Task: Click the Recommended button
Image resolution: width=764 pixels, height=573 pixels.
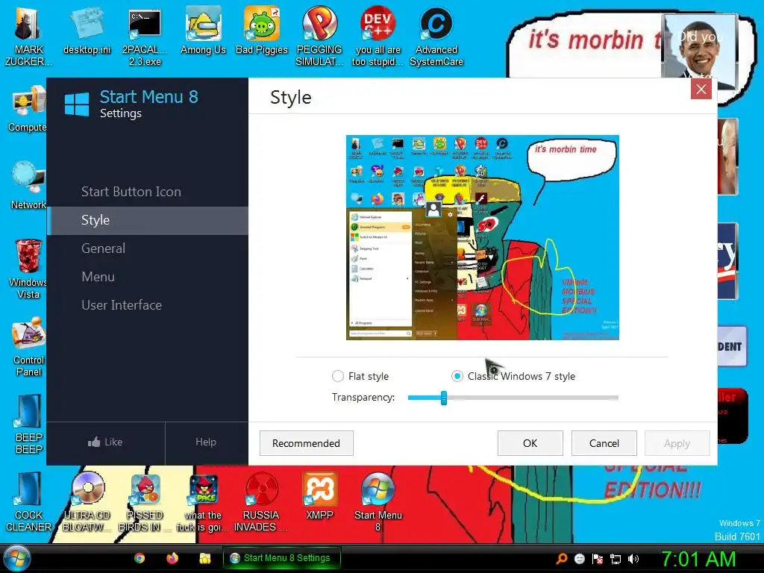Action: (306, 443)
